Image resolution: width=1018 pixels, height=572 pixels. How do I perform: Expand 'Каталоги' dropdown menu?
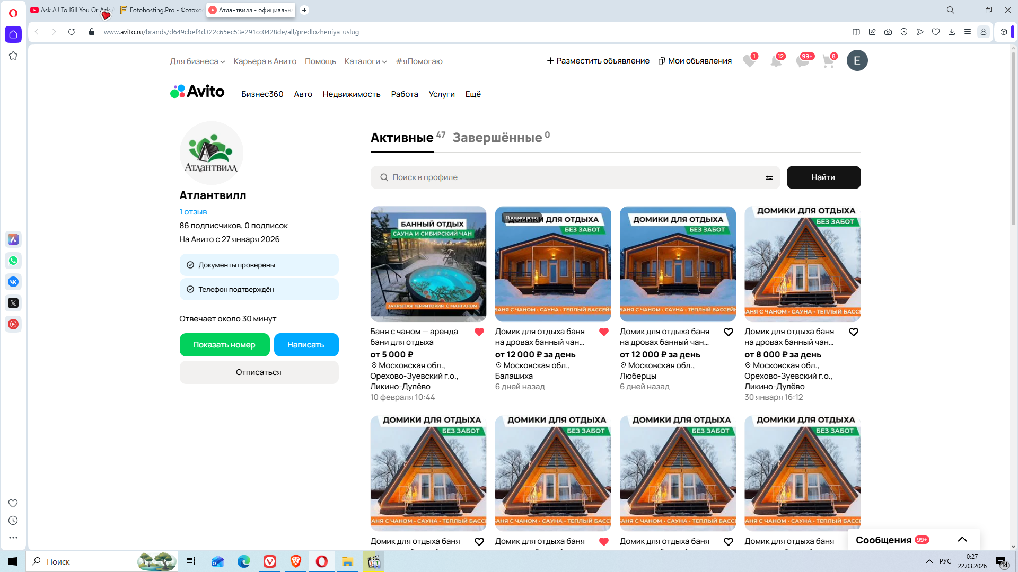pos(365,61)
